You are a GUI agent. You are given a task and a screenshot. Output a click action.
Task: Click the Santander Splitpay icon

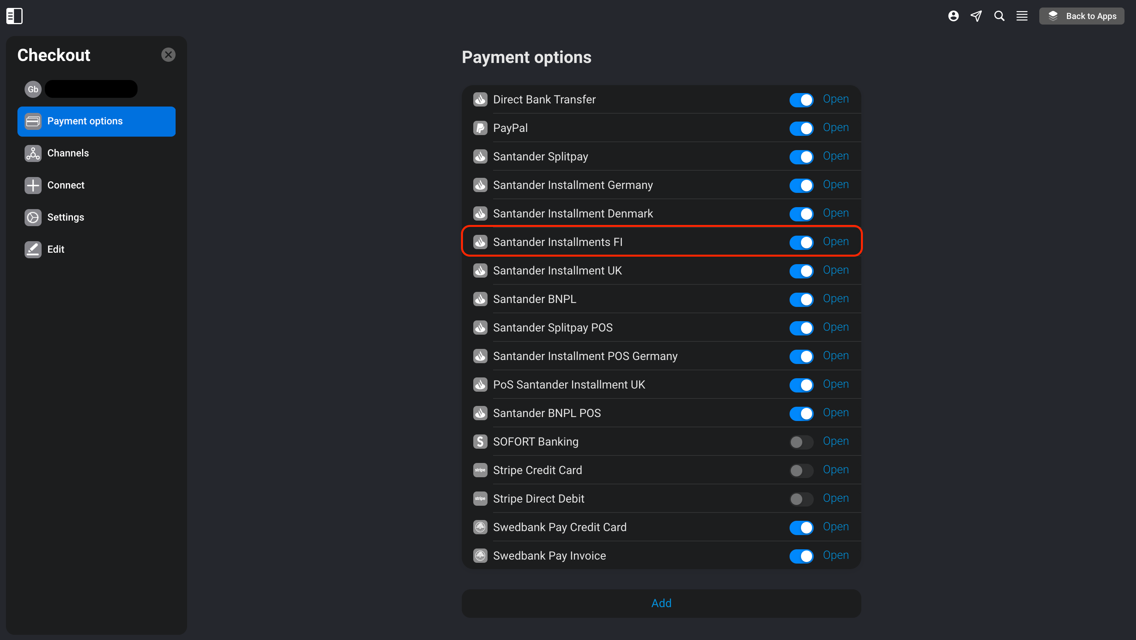click(x=480, y=156)
